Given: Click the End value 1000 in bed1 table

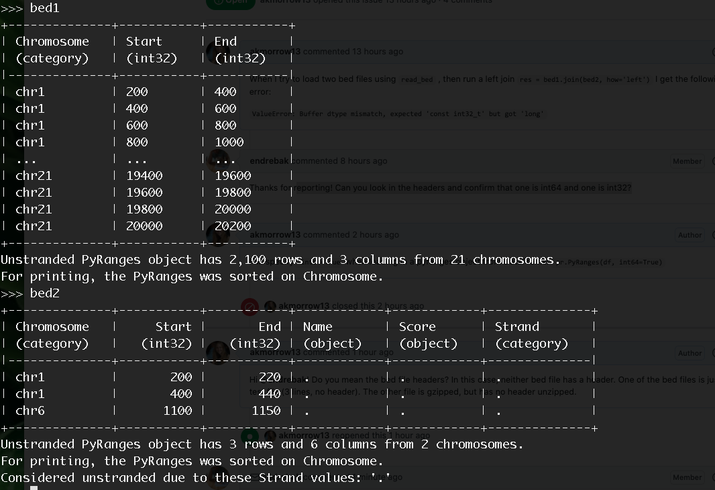Looking at the screenshot, I should (x=229, y=142).
